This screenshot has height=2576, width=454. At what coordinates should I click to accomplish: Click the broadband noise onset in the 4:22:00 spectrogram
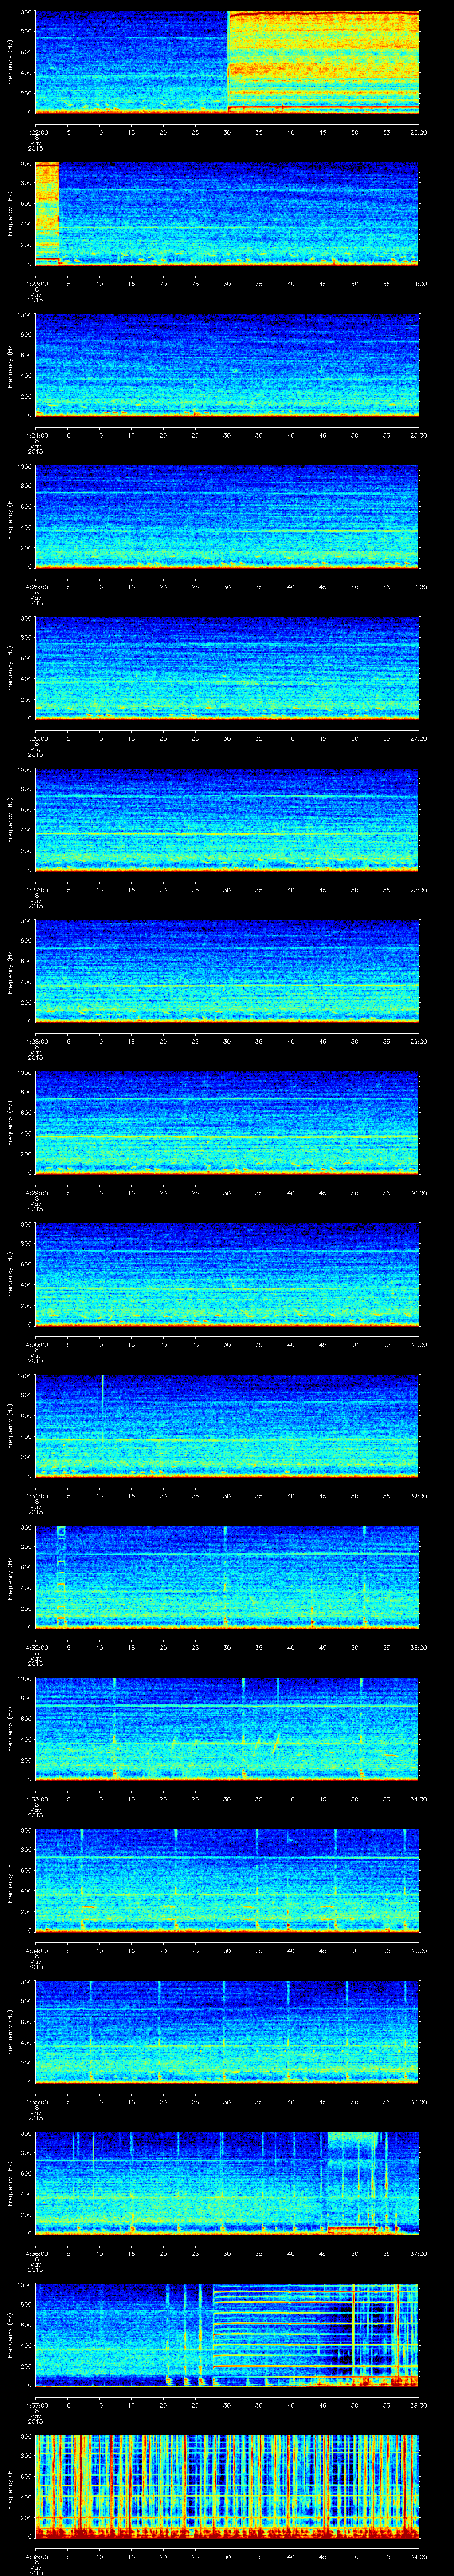click(x=228, y=60)
